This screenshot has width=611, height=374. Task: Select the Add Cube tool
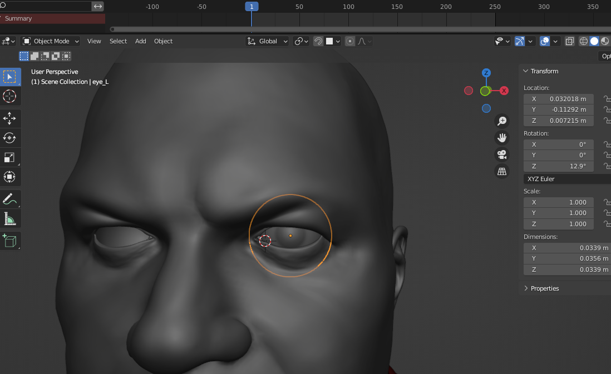coord(9,241)
